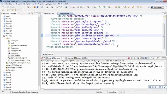Open the Servers view tab

[x=69, y=58]
